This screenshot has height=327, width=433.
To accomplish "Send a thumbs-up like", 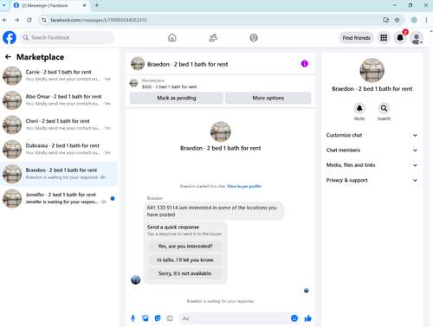I will (x=308, y=318).
